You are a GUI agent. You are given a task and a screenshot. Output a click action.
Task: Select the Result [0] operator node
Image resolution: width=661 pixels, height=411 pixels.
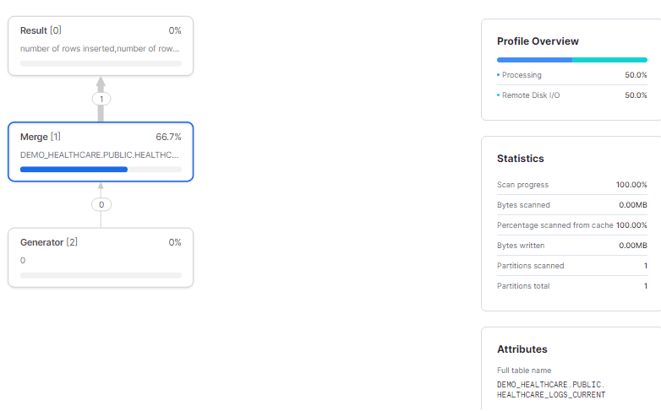pyautogui.click(x=101, y=46)
